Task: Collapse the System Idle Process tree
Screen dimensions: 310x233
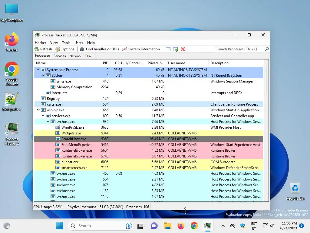Action: (x=38, y=69)
